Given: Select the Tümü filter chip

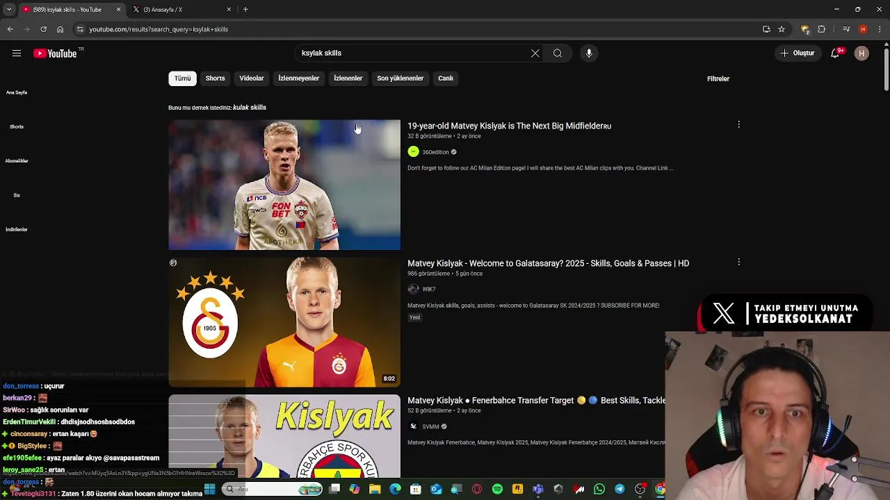Looking at the screenshot, I should click(x=182, y=78).
